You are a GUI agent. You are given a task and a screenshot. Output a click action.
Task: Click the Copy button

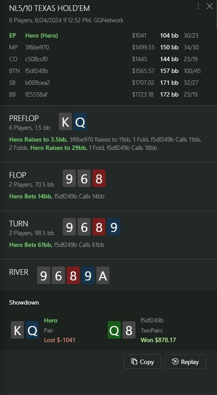coord(142,362)
